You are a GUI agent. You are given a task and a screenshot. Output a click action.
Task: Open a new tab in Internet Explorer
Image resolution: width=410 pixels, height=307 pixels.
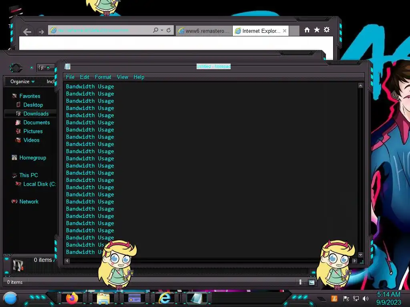click(294, 31)
